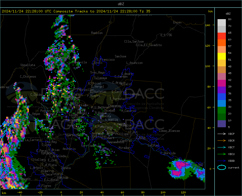Click the 'L_Dormida' map label
This screenshot has width=242, height=196.
click(x=168, y=153)
